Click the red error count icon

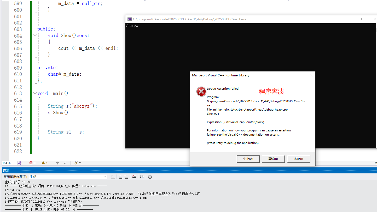click(31, 163)
